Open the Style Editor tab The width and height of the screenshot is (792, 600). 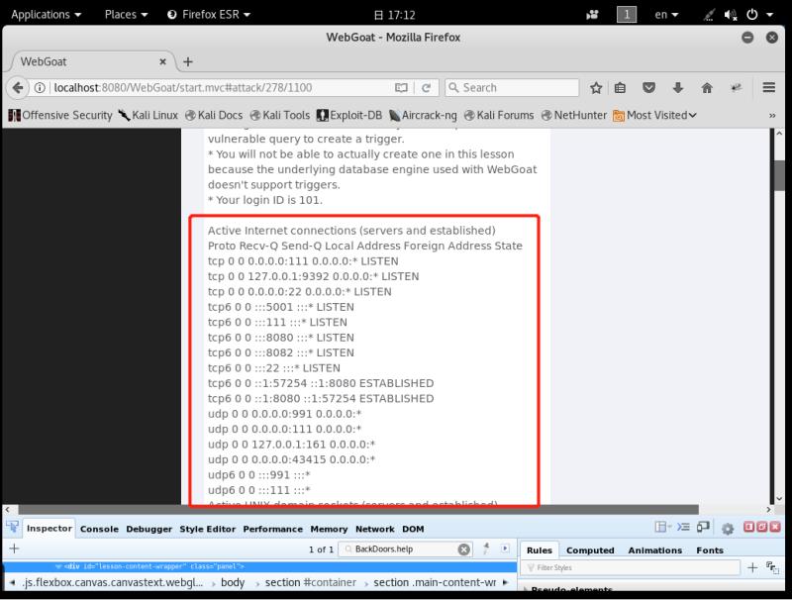[208, 529]
